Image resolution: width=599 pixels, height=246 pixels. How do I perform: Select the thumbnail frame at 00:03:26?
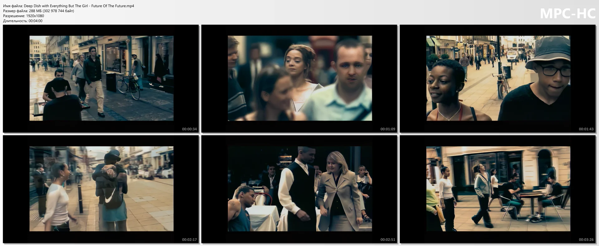tap(498, 189)
